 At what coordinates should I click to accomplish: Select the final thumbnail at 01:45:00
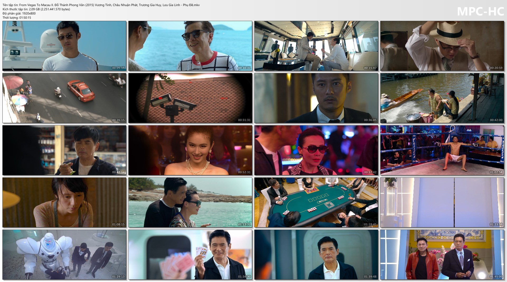[442, 255]
